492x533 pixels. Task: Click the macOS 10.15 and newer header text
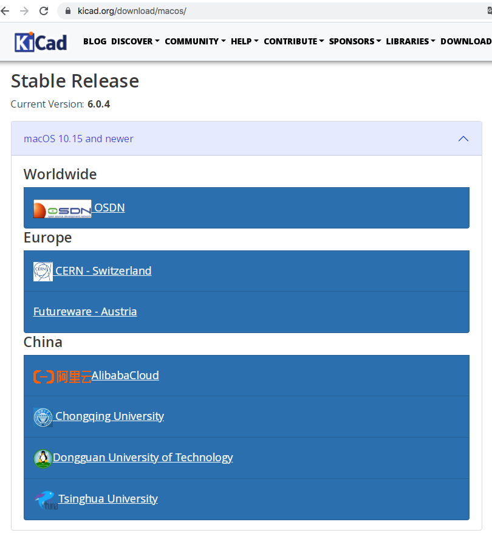click(78, 139)
